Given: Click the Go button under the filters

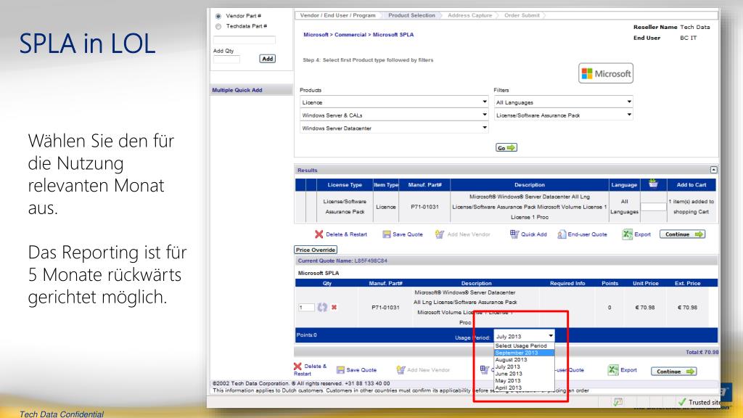Looking at the screenshot, I should click(506, 148).
